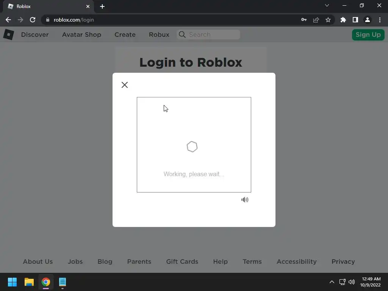Open the Discover page

coord(35,34)
